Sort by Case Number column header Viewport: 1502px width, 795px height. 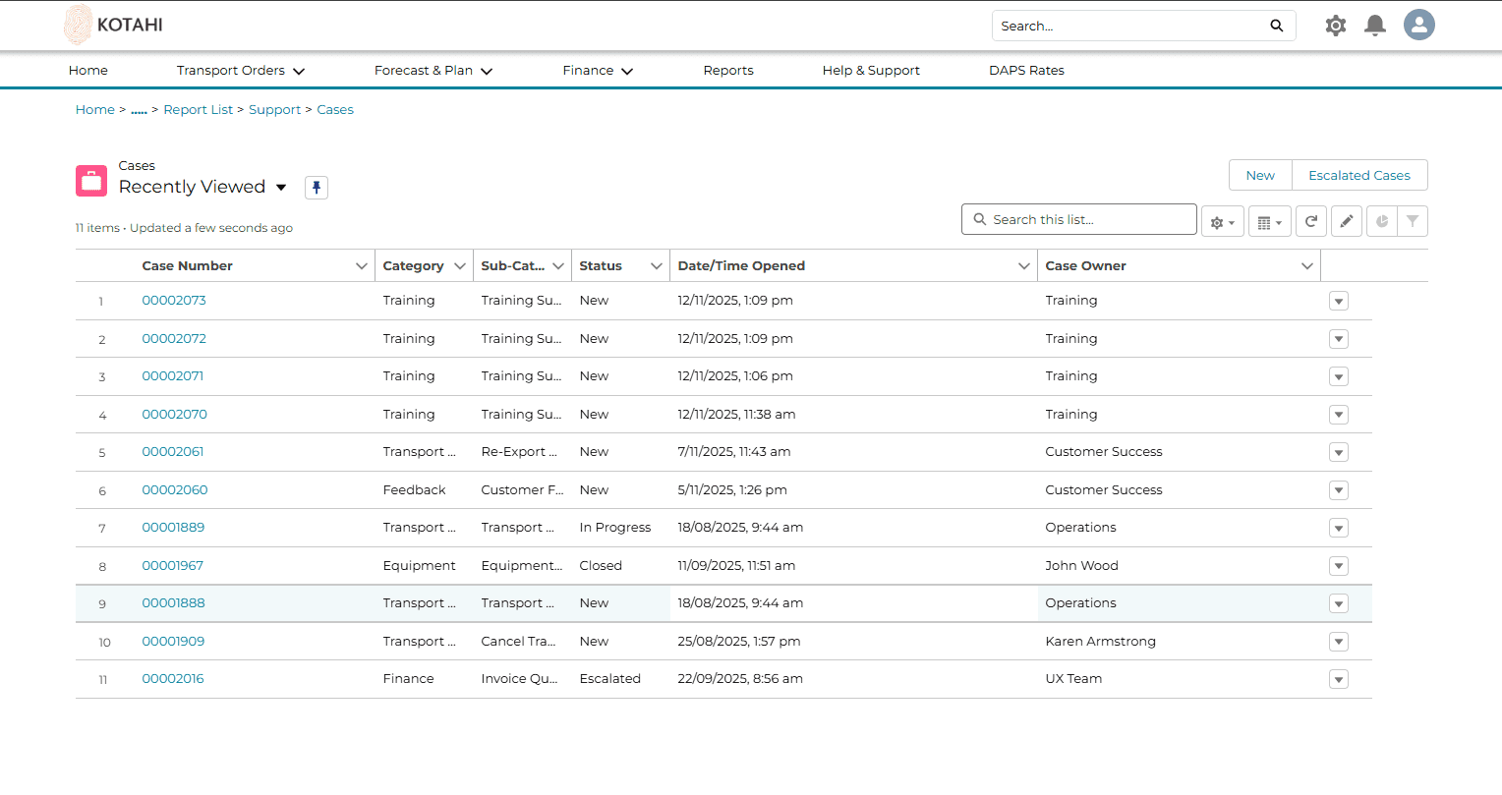188,266
